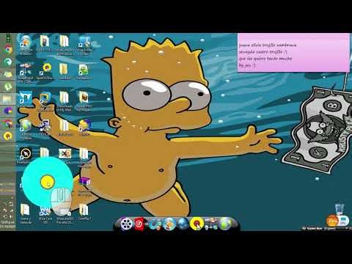
Task: Click the clock at the taskbar bottom
Action: click(8, 224)
